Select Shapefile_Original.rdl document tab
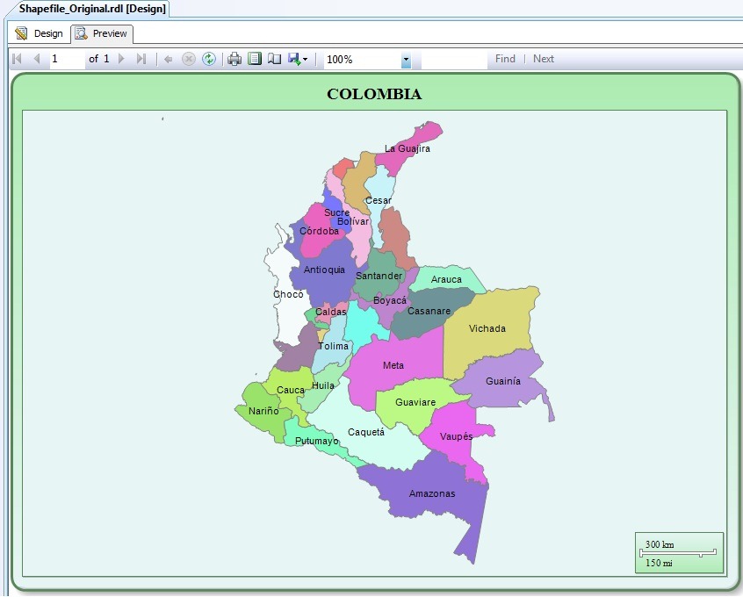This screenshot has height=597, width=743. tap(91, 9)
